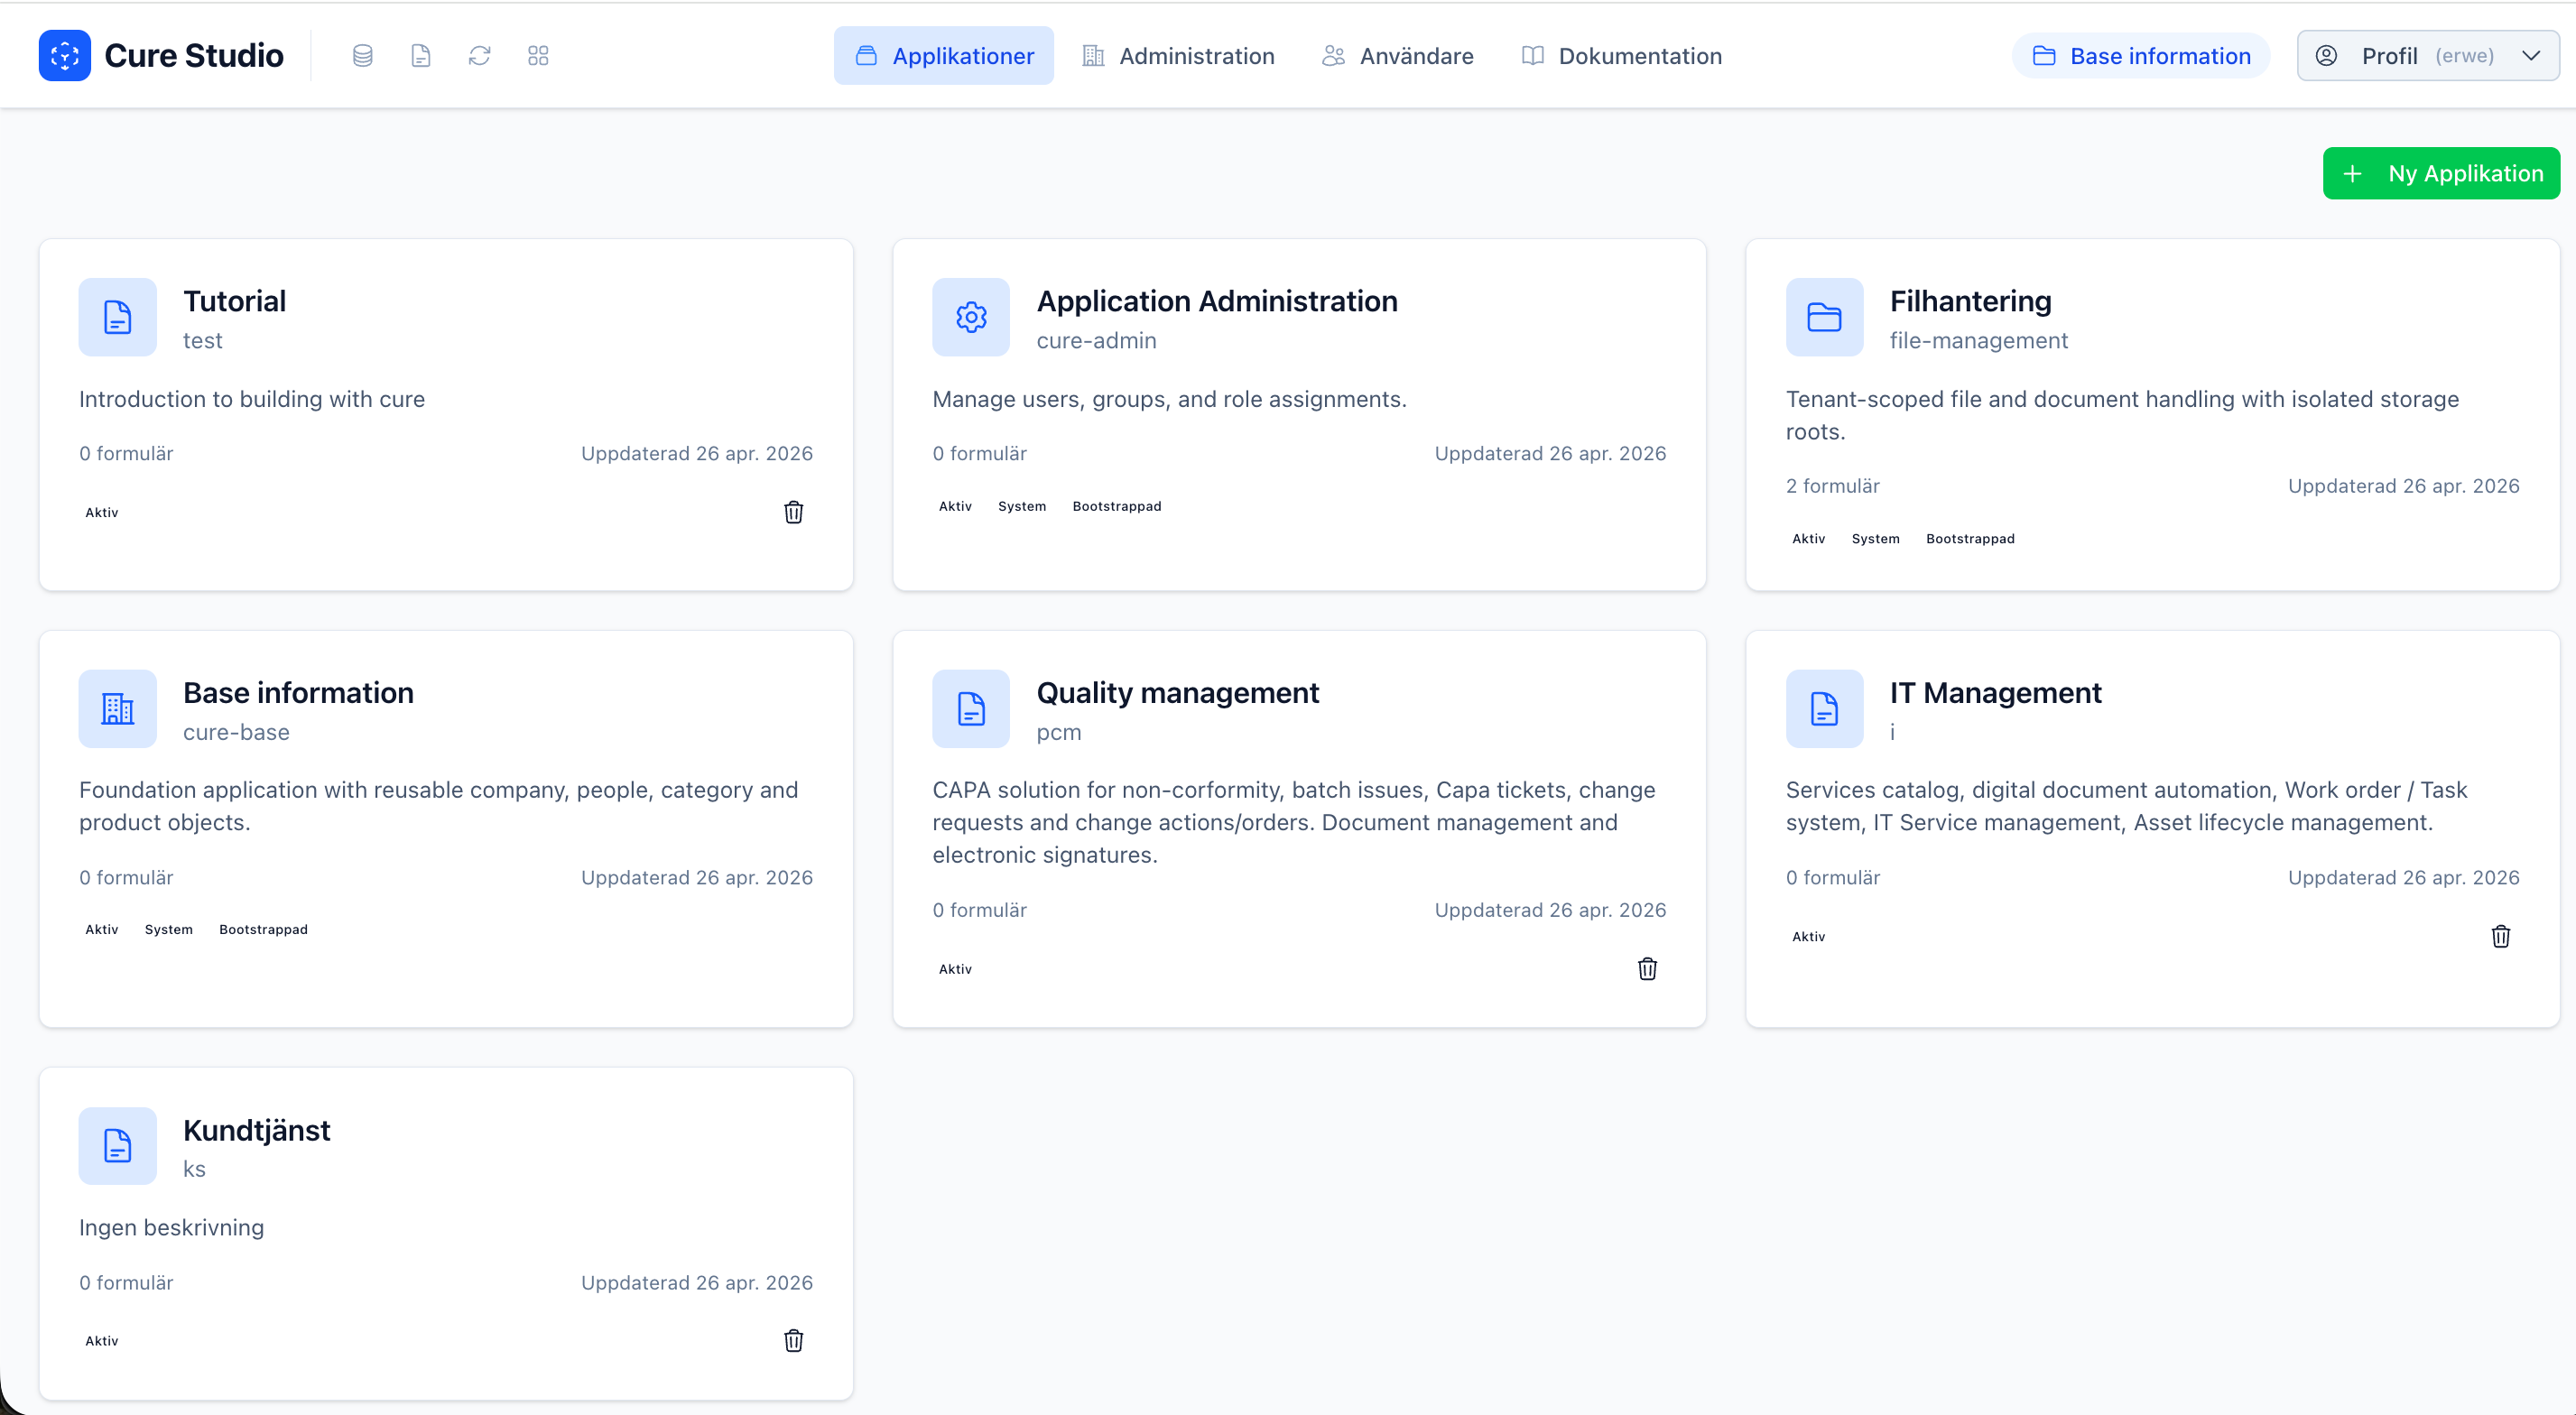Delete Quality management via its trash icon

pyautogui.click(x=1647, y=969)
